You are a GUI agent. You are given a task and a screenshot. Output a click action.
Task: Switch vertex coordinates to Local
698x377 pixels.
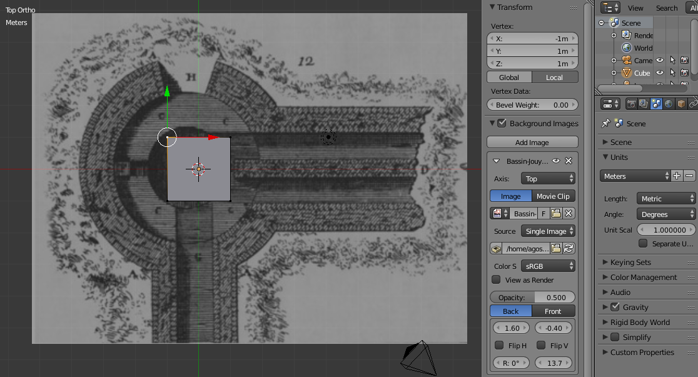tap(555, 77)
